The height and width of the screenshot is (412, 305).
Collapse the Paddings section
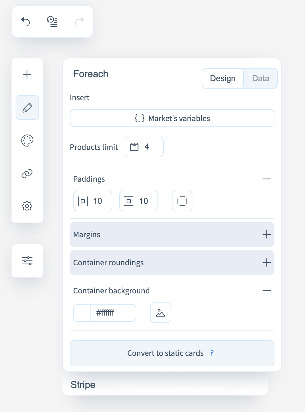(x=266, y=179)
